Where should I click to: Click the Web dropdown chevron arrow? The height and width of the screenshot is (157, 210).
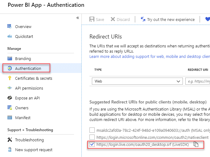point(178,81)
